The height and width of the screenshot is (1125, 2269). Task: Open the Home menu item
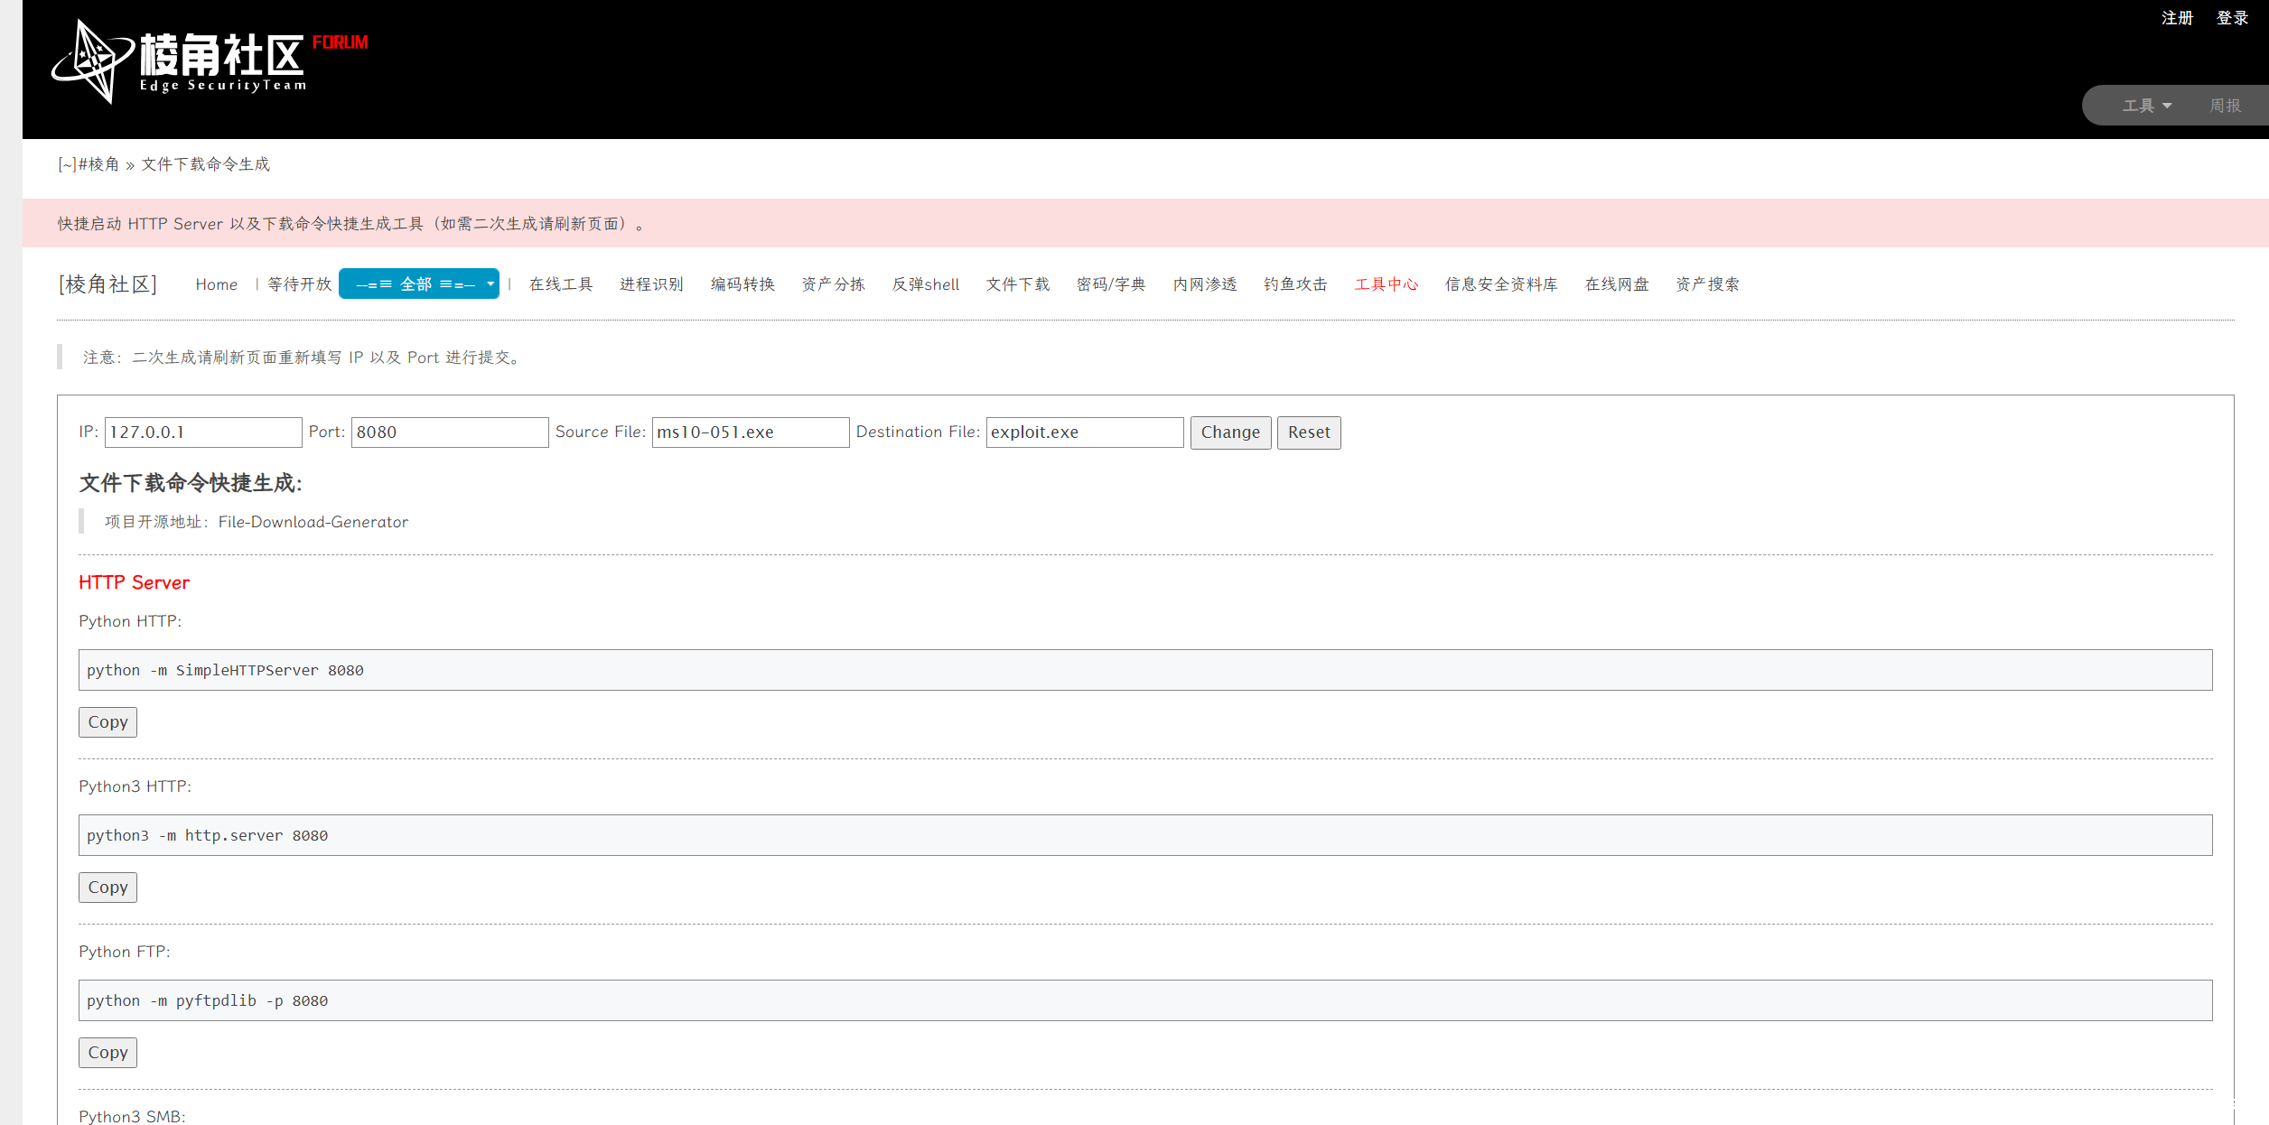tap(217, 284)
